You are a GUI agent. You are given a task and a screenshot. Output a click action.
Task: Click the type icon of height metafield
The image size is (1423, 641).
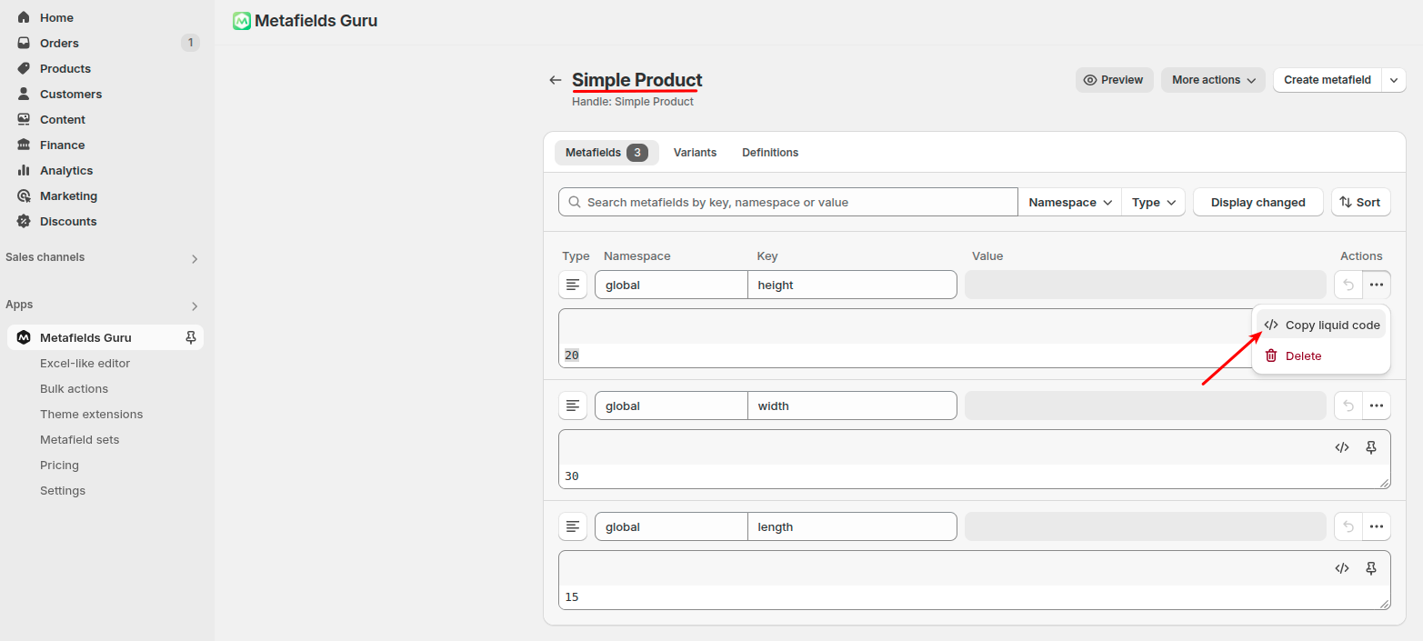(x=573, y=285)
